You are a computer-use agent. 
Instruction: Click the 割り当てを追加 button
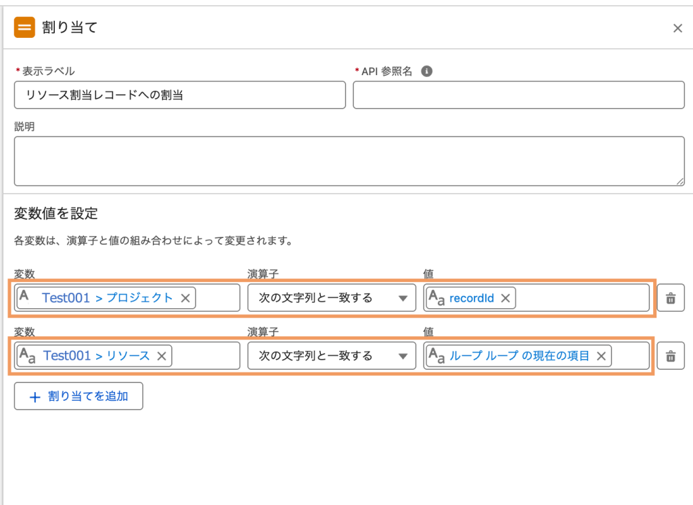point(79,397)
